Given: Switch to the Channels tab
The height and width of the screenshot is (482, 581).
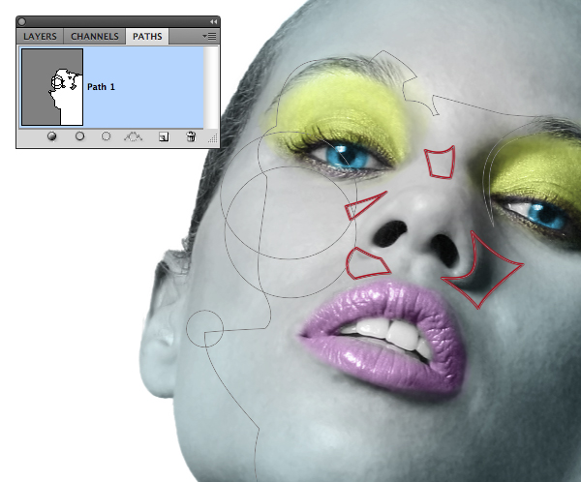Looking at the screenshot, I should click(x=97, y=37).
